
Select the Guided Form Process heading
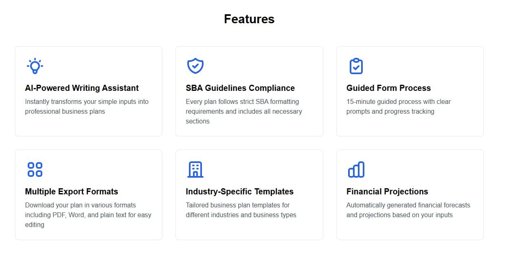[388, 88]
